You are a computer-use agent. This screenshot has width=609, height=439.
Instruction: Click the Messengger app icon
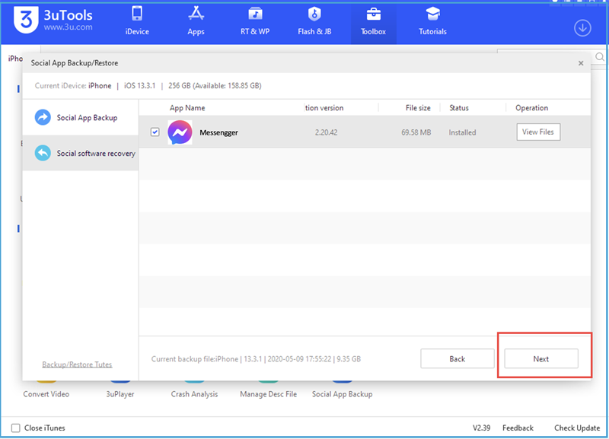coord(180,132)
